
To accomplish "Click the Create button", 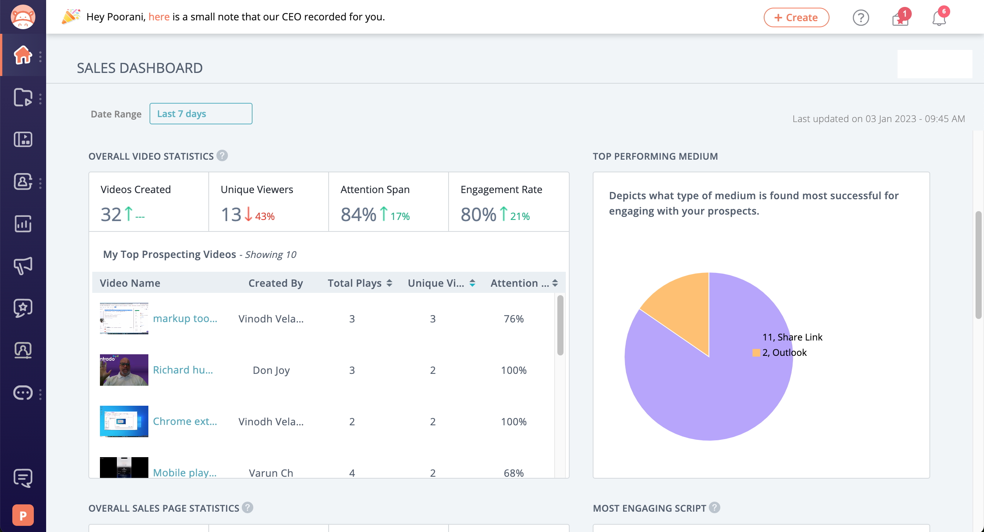I will [796, 18].
